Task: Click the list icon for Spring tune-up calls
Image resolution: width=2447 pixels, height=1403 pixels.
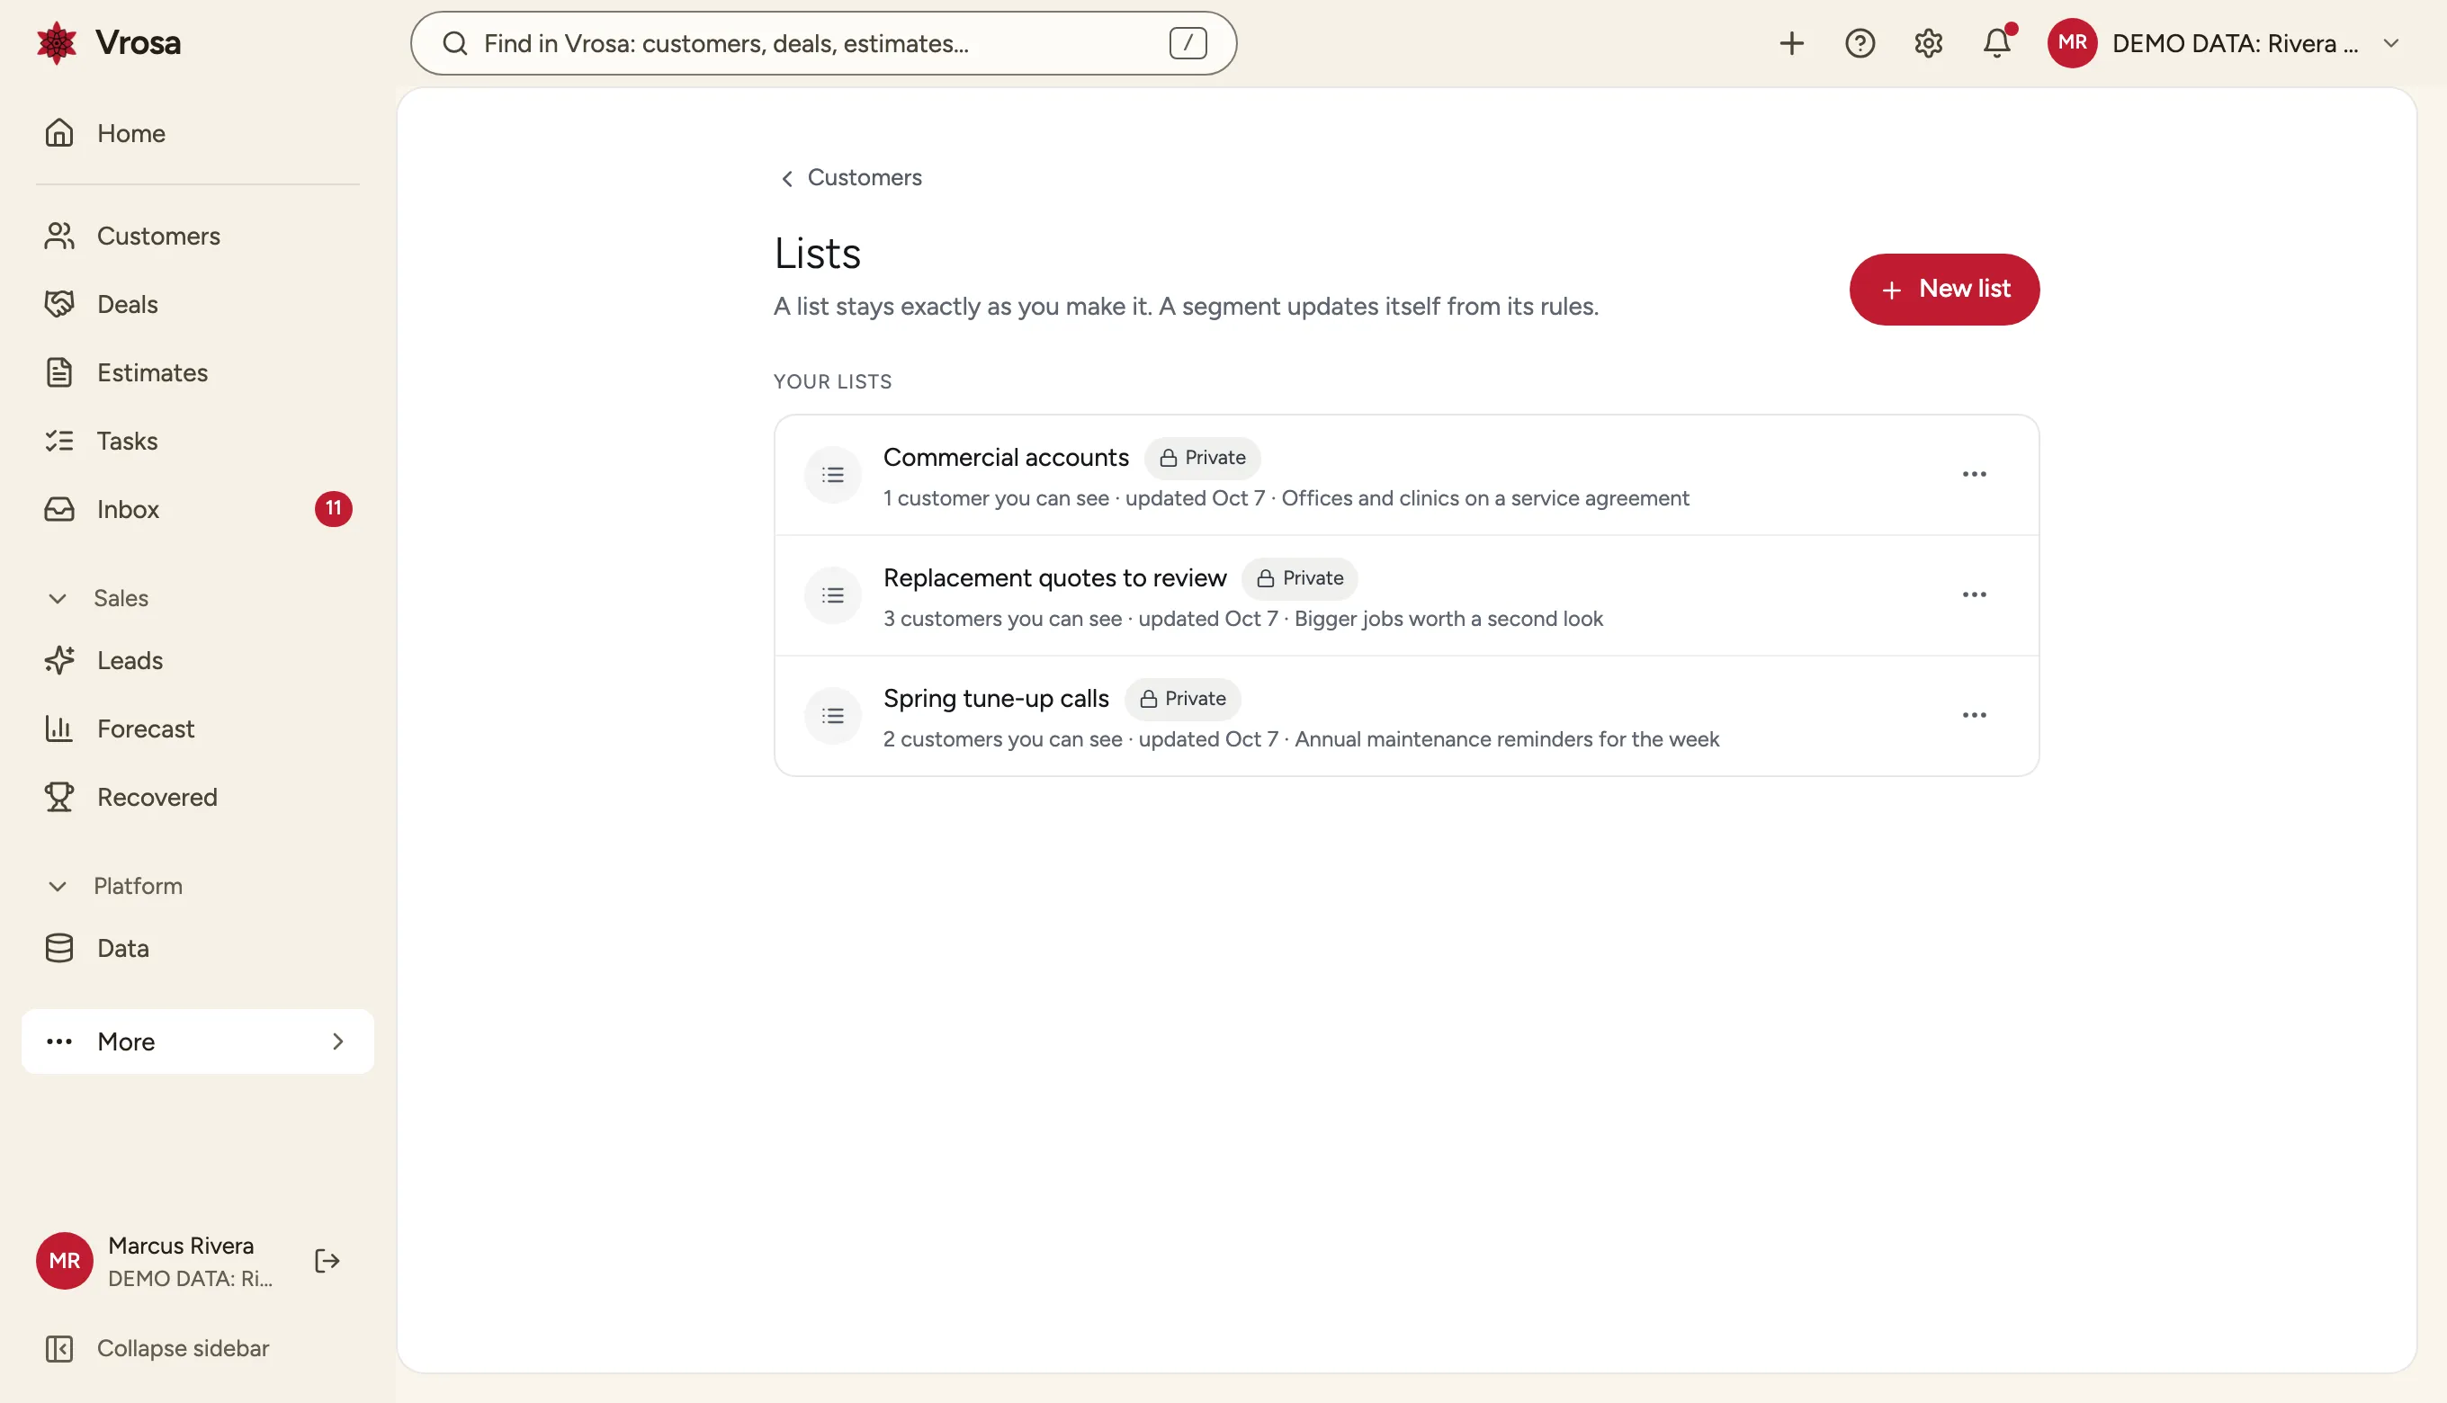Action: pos(833,716)
